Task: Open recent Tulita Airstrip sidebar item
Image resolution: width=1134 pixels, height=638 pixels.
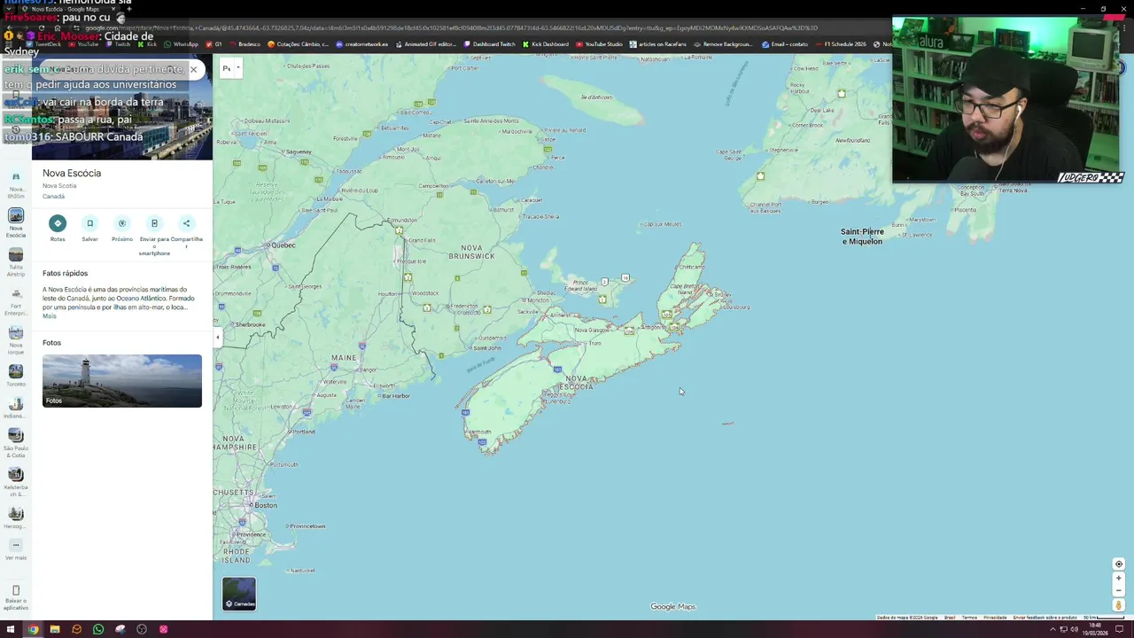Action: (x=16, y=261)
